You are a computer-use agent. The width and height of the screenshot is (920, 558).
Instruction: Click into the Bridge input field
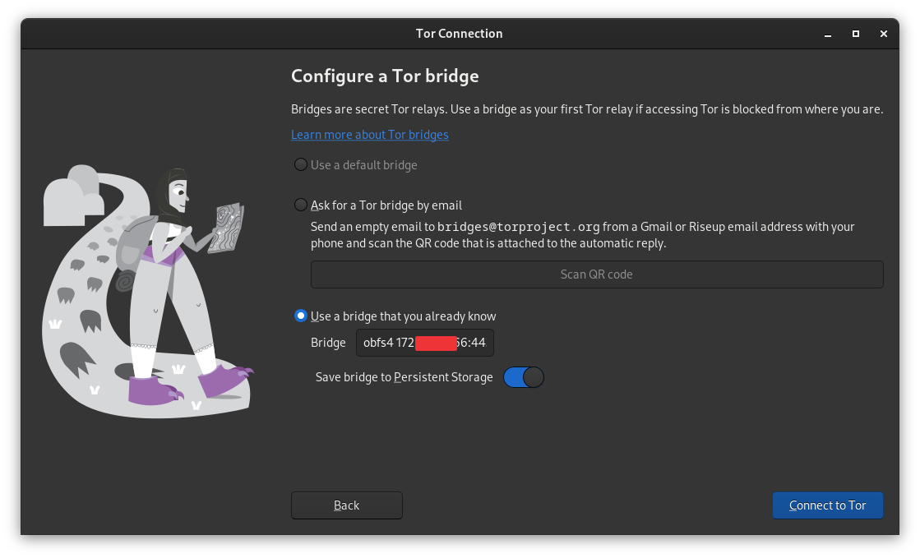click(x=425, y=343)
